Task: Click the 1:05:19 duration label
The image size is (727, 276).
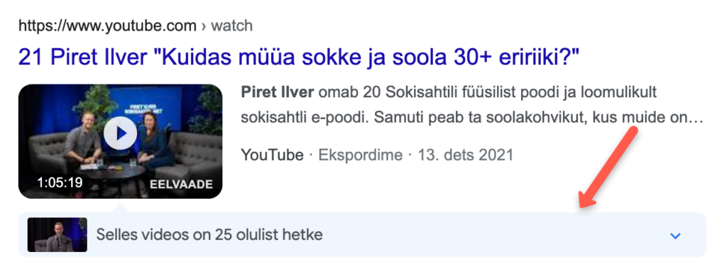Action: pos(60,182)
